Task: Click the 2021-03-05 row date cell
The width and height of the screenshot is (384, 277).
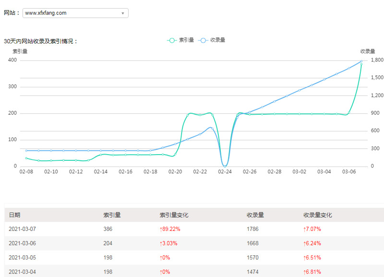Action: [x=22, y=258]
